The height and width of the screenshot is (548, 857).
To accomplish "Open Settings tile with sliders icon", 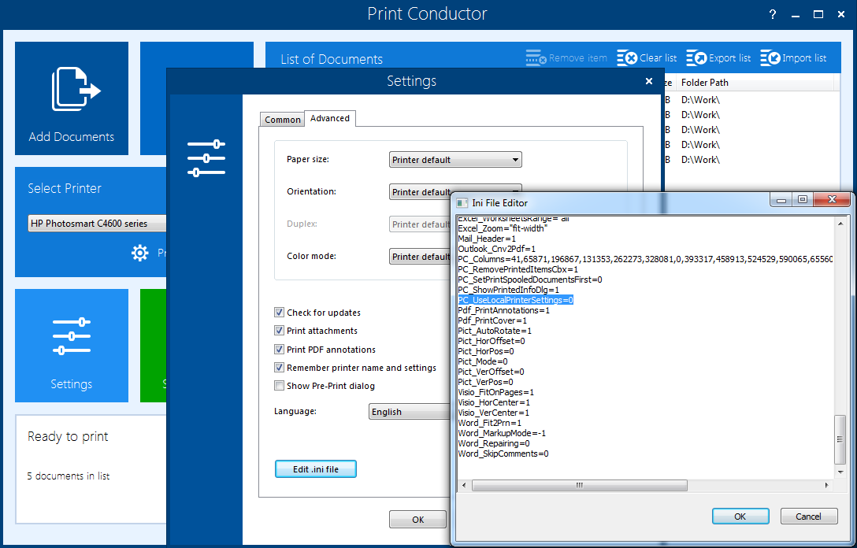I will (x=71, y=336).
